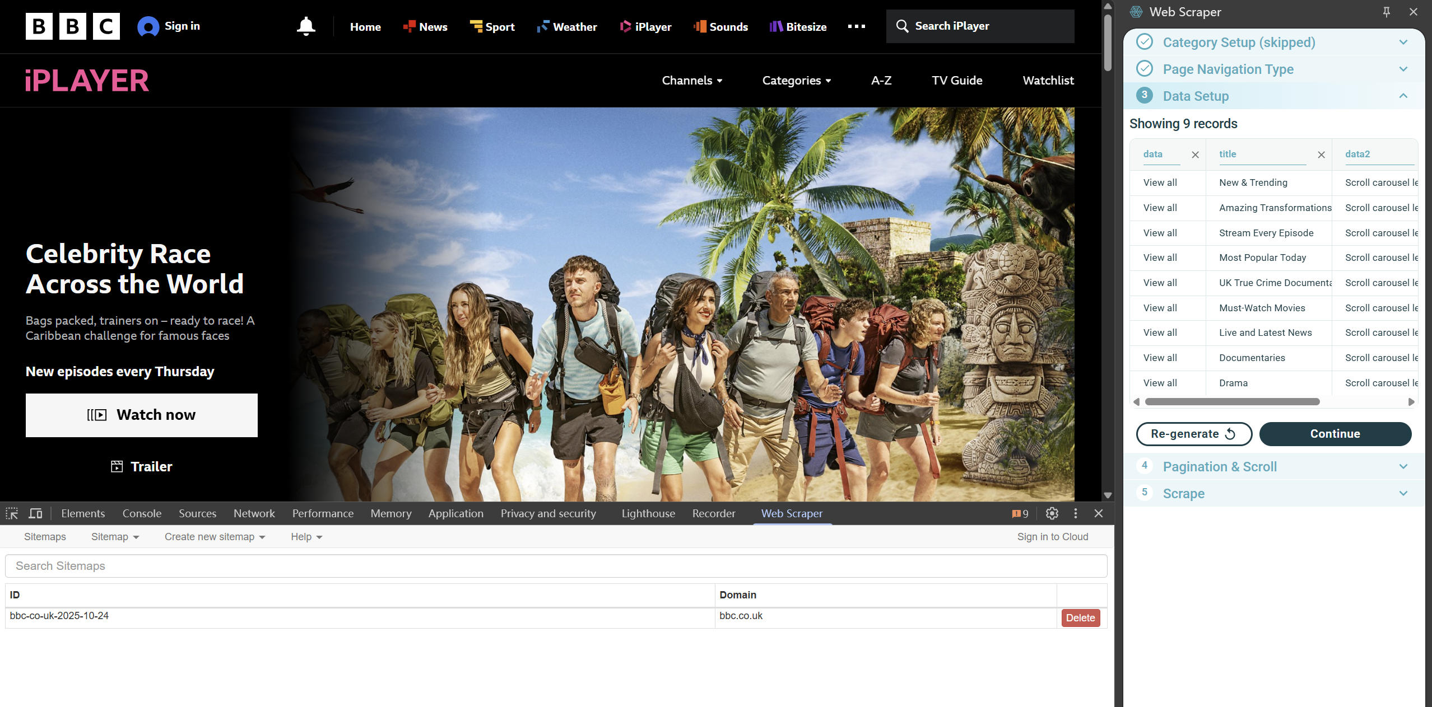This screenshot has height=707, width=1432.
Task: Click the BBC notifications bell icon
Action: pos(306,26)
